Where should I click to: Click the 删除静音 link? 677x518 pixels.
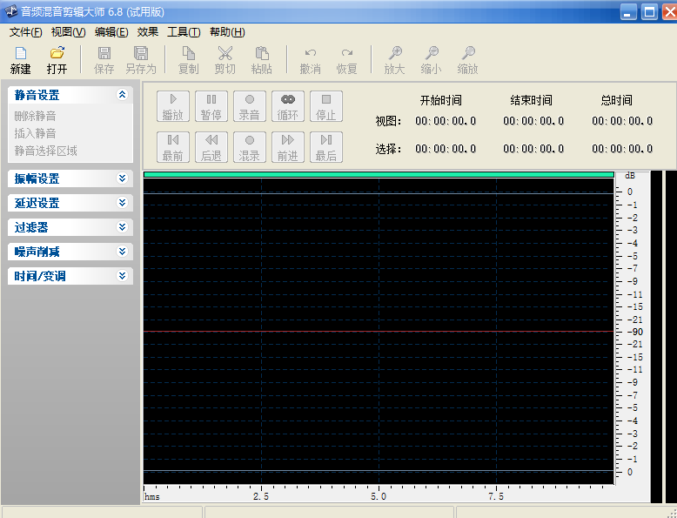(35, 116)
